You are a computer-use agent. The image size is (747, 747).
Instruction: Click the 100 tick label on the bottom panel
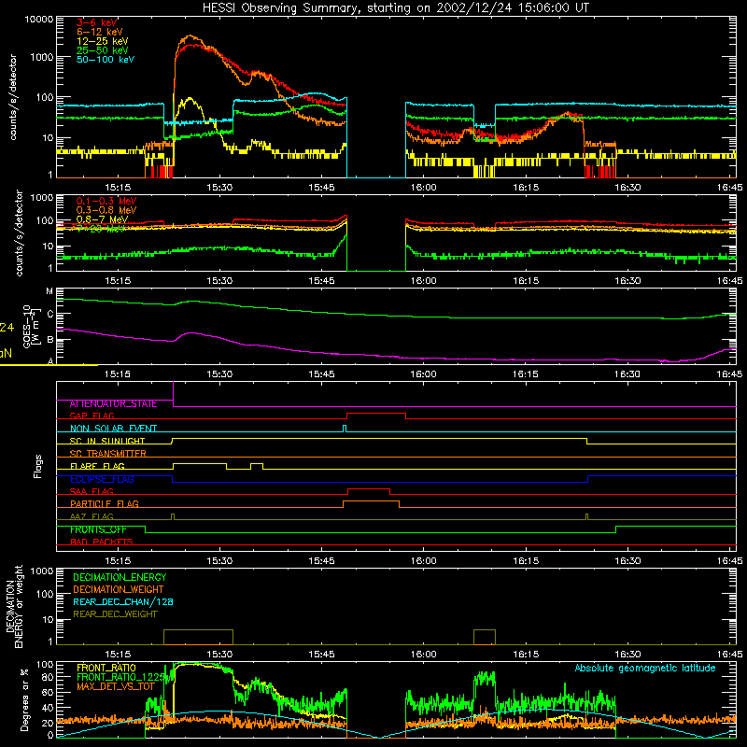(x=45, y=665)
